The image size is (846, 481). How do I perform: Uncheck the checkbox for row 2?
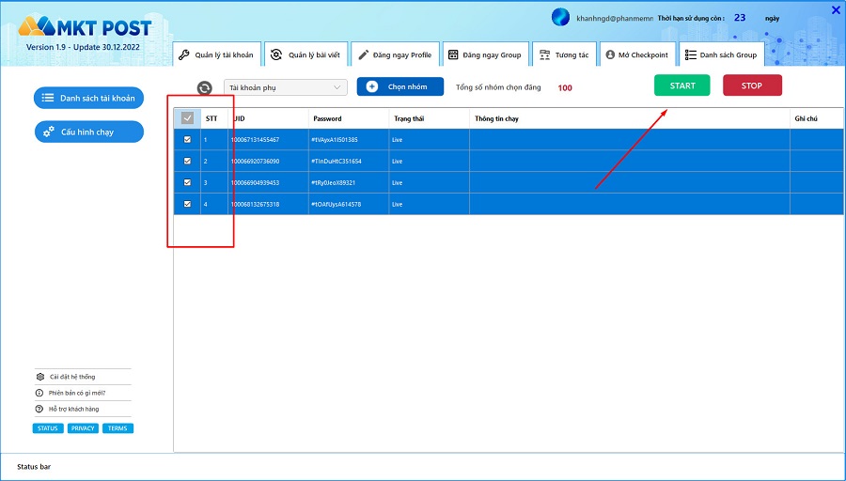tap(187, 162)
